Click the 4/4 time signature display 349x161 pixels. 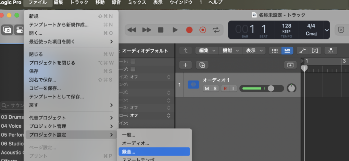(311, 26)
